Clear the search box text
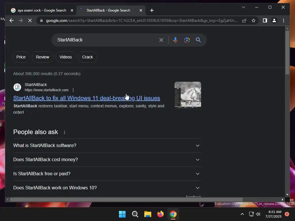 click(161, 40)
